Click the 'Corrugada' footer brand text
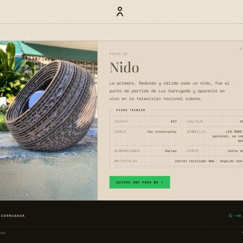The image size is (243, 243). coord(12,216)
